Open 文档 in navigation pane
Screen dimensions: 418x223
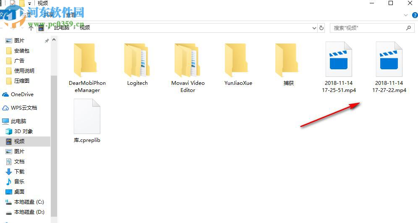click(15, 162)
